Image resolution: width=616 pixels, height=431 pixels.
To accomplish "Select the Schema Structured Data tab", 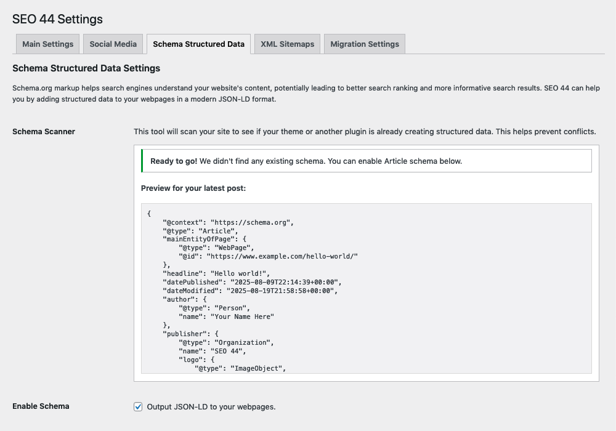I will pyautogui.click(x=198, y=44).
